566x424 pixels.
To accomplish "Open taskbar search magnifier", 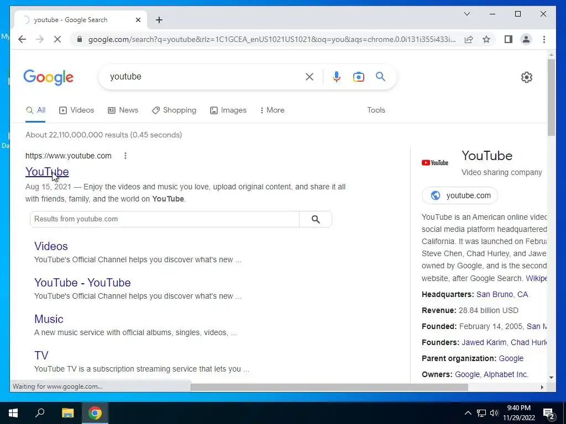I will point(40,413).
